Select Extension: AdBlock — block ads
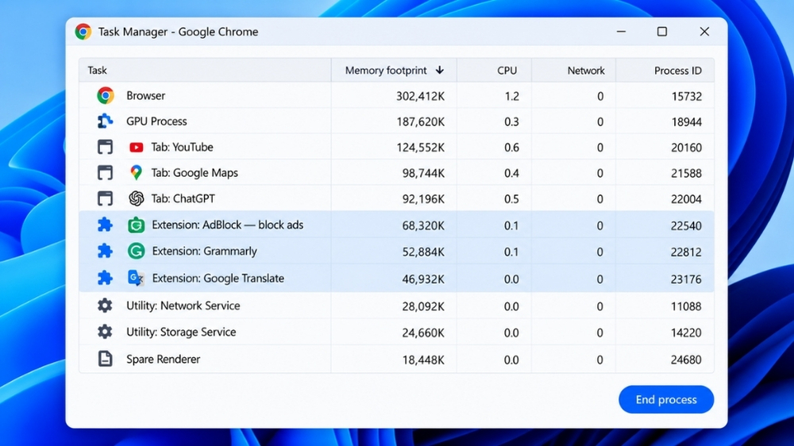The image size is (794, 446). [x=396, y=225]
